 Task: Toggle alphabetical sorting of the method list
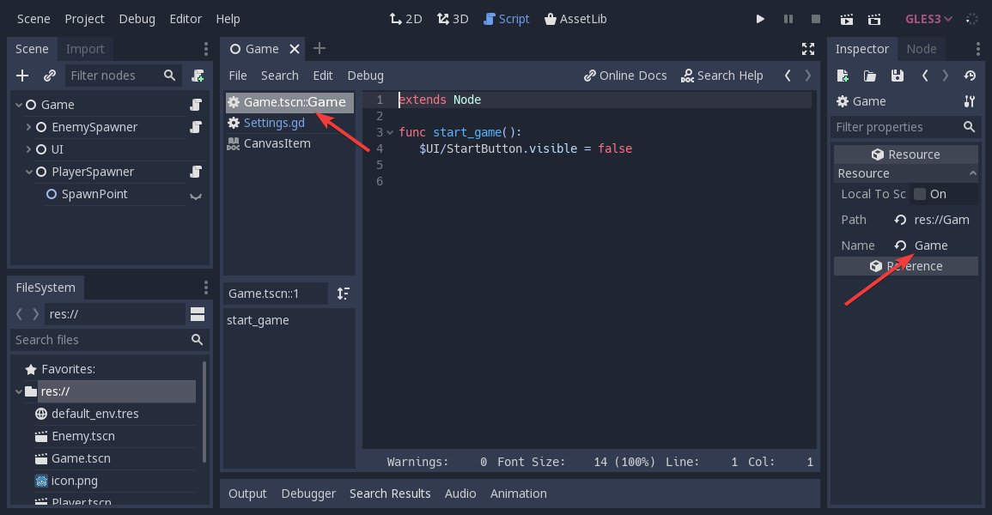point(343,294)
